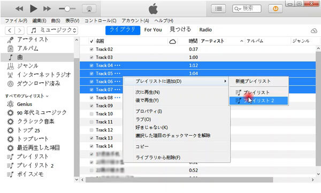Check the Track 10 checkbox
Viewport: 321px width, 193px height.
91,114
